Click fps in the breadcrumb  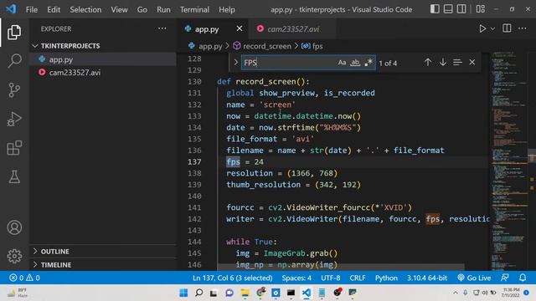317,46
